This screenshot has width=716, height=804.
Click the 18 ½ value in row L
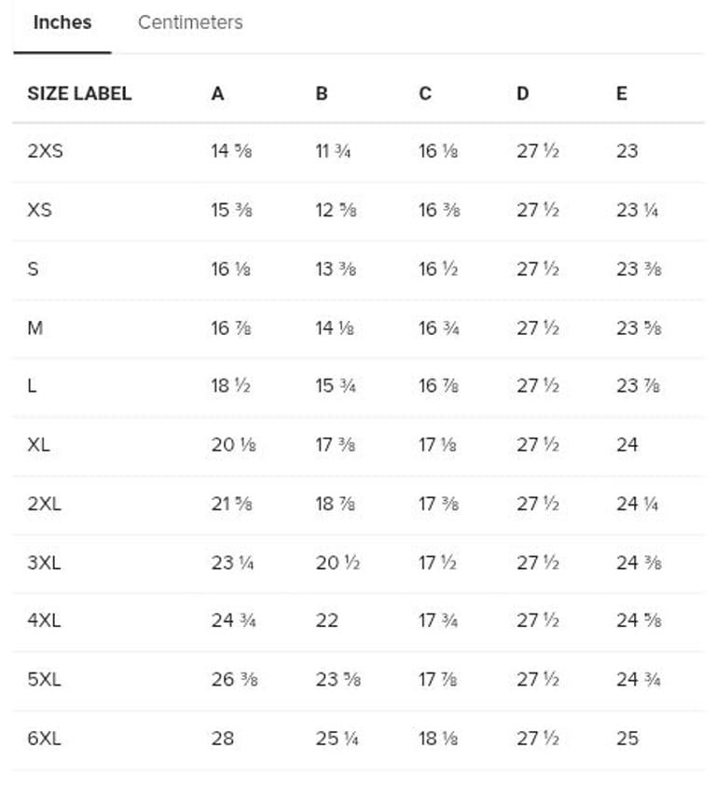(x=232, y=386)
